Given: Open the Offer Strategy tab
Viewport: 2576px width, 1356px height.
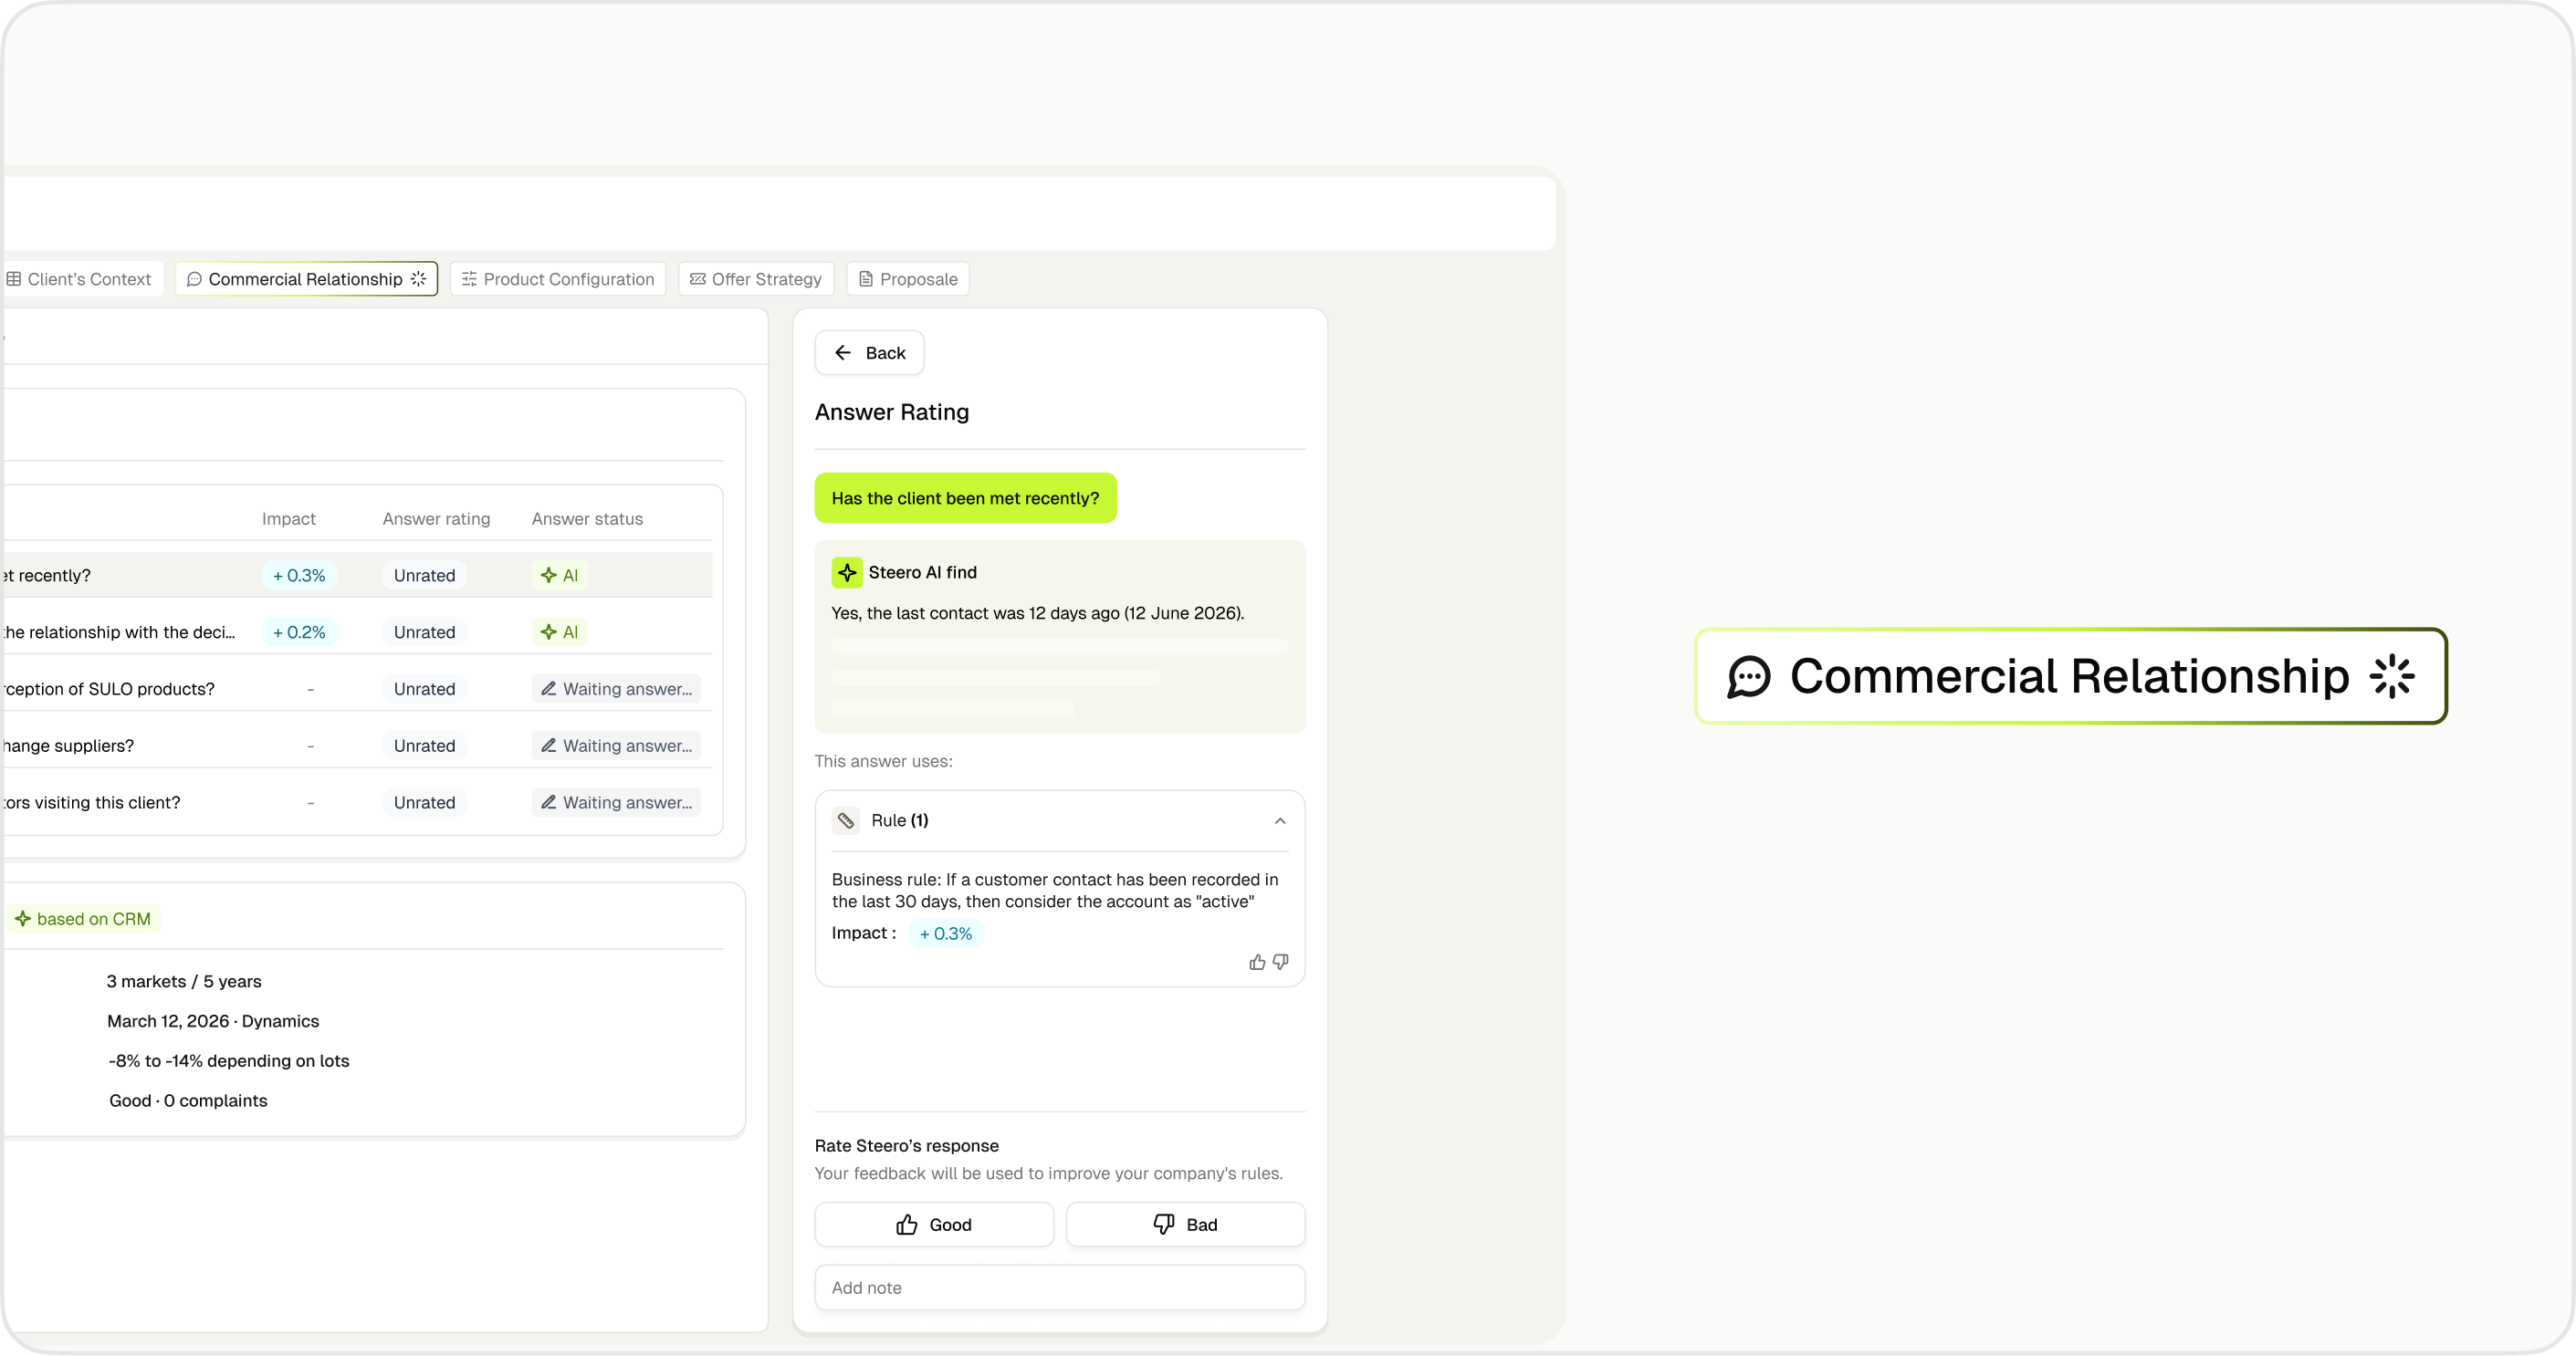Looking at the screenshot, I should pyautogui.click(x=756, y=279).
